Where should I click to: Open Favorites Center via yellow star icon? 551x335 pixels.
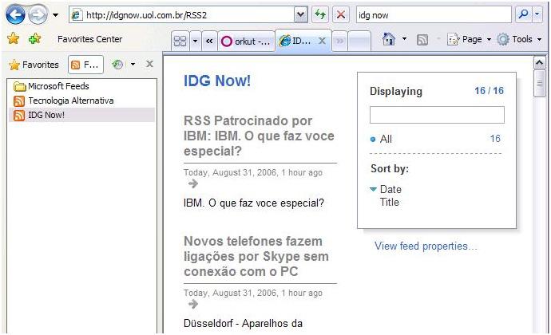[14, 38]
